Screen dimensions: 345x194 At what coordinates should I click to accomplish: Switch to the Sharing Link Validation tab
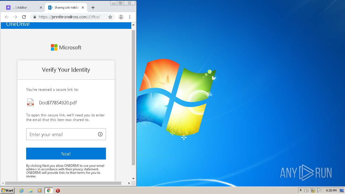[x=66, y=8]
